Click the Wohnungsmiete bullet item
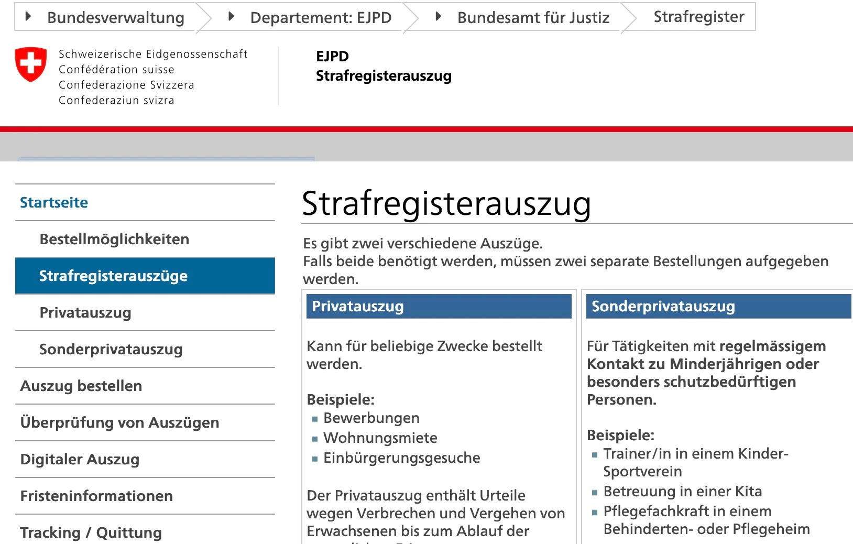853x544 pixels. (x=380, y=438)
